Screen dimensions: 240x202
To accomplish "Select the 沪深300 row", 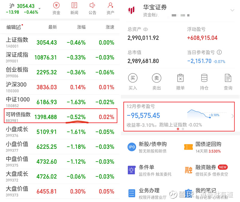I will 60,87.
